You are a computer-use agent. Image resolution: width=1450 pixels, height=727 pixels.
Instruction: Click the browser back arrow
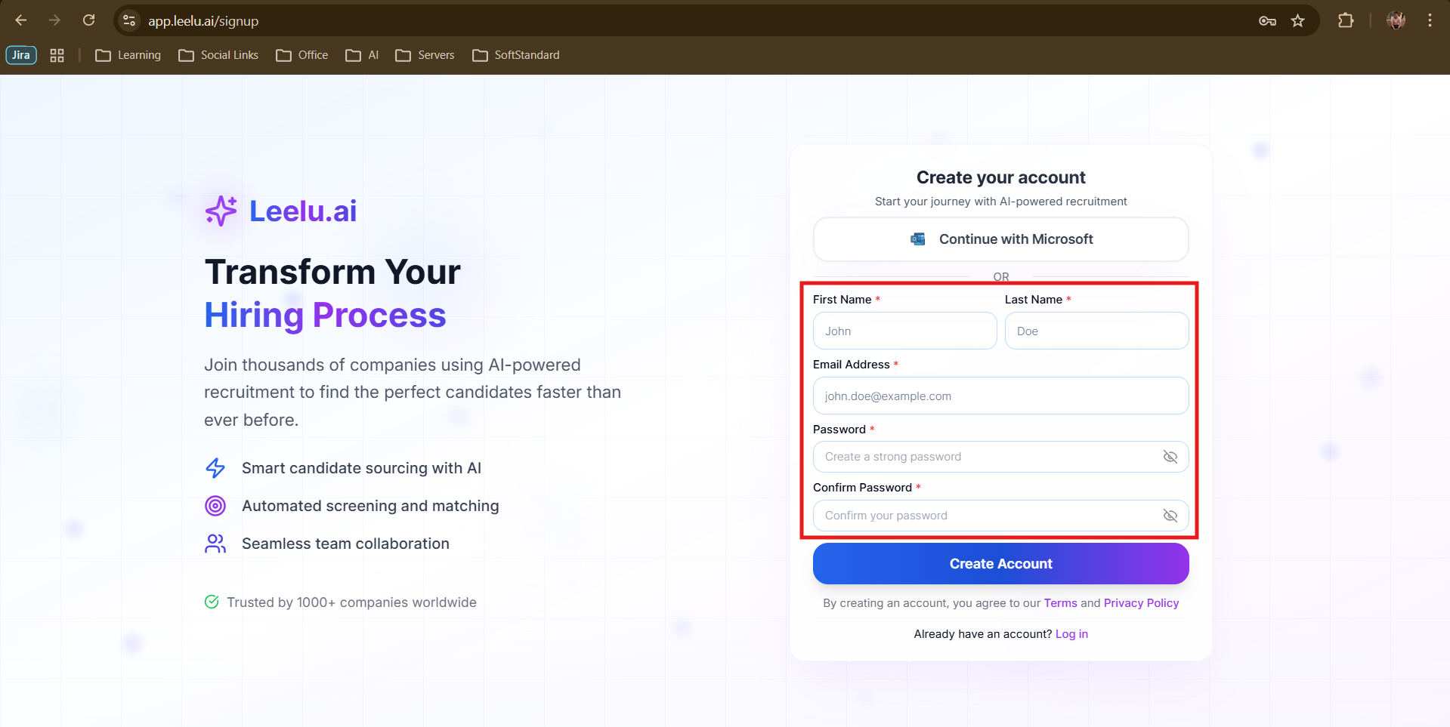click(x=21, y=20)
